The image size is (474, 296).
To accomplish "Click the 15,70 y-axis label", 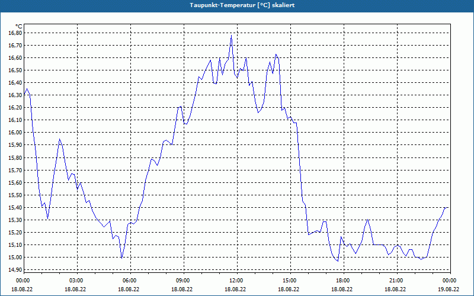I will pyautogui.click(x=16, y=170).
